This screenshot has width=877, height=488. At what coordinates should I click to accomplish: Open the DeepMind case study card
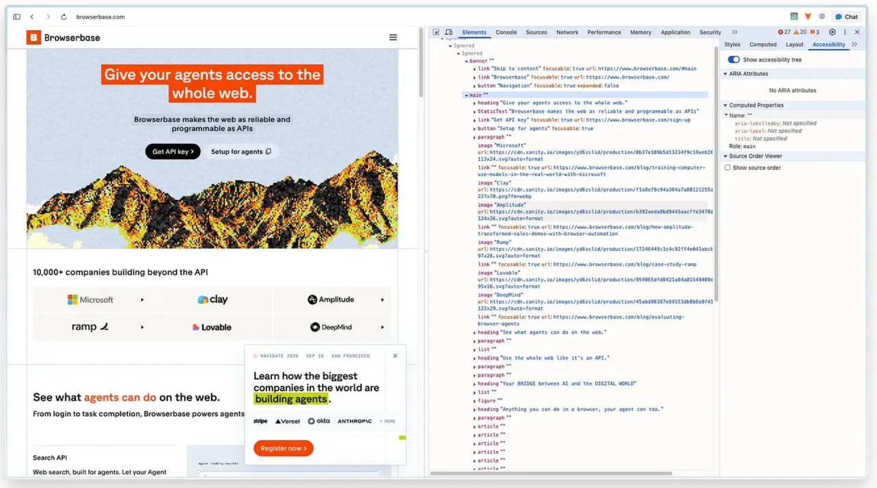pos(332,327)
